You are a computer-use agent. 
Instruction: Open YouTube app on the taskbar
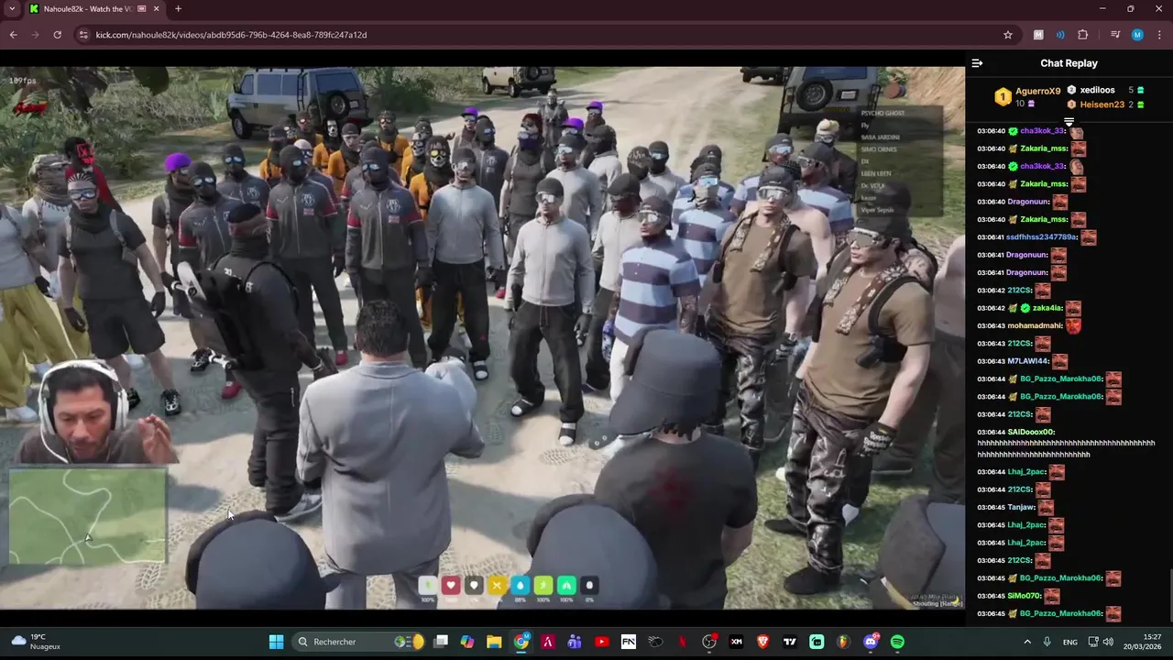click(602, 642)
